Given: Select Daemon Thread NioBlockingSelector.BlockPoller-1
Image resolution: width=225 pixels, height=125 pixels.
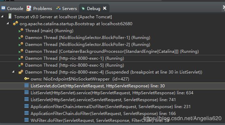Looking at the screenshot, I should pos(88,37).
